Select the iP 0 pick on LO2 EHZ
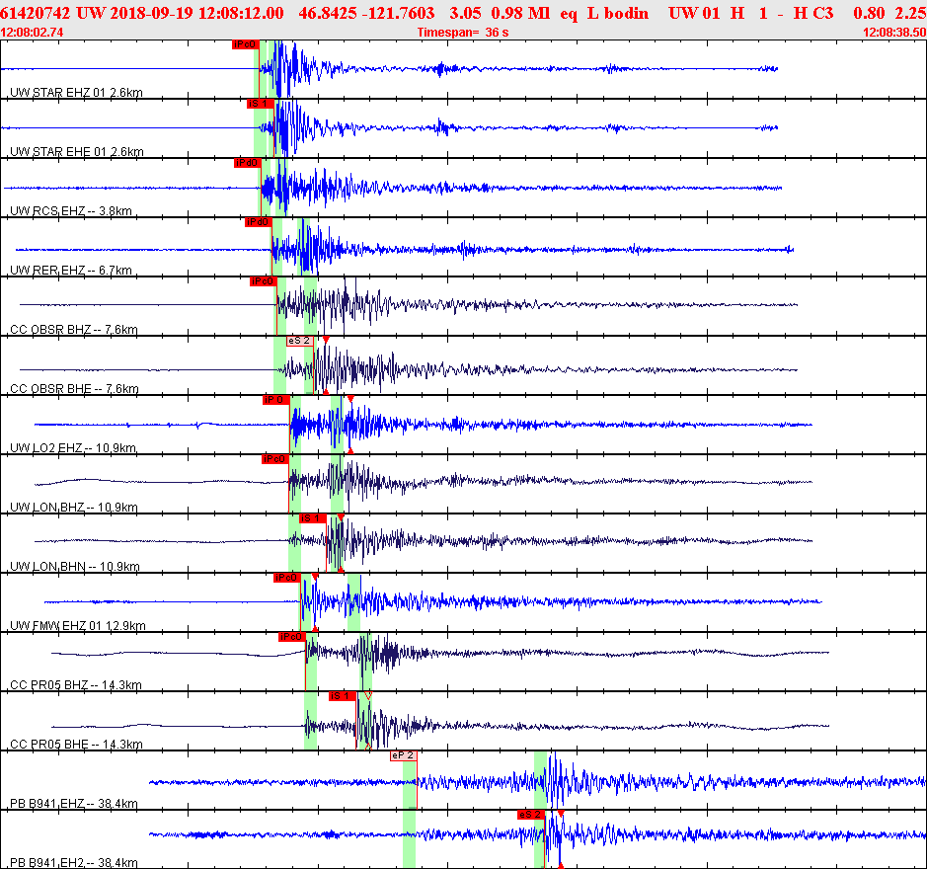927x869 pixels. [275, 400]
